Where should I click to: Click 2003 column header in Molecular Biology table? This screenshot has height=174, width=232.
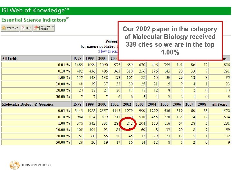point(140,104)
